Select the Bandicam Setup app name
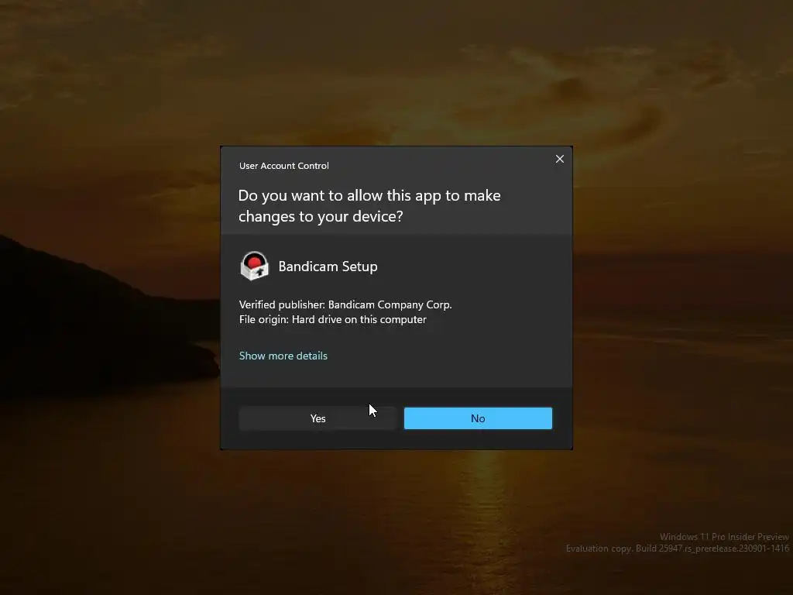Viewport: 793px width, 595px height. 328,267
